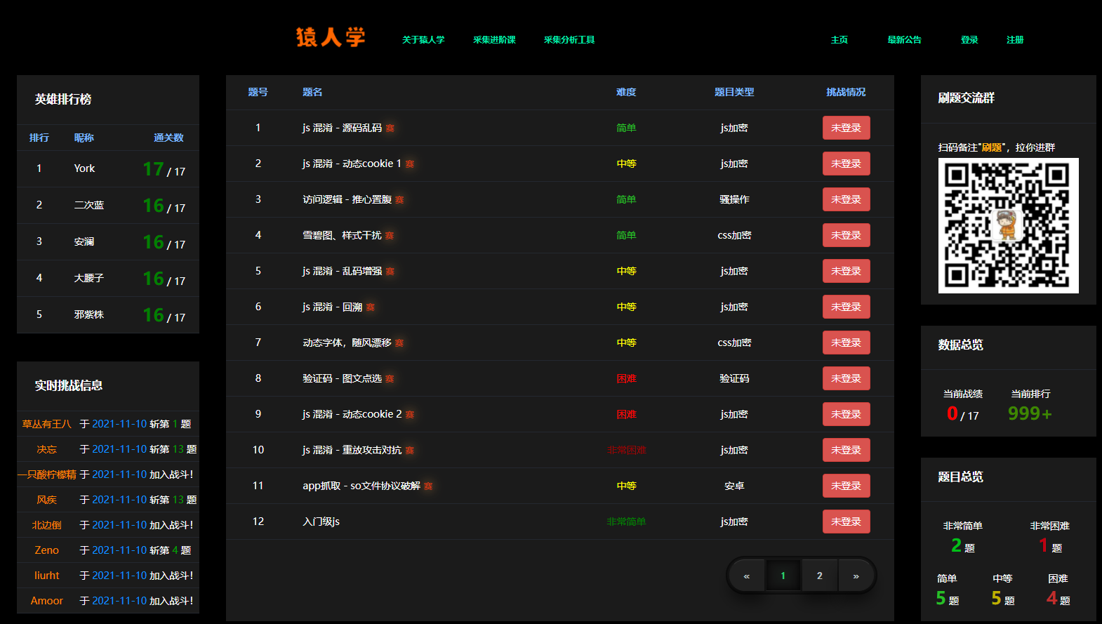Click the previous page « arrow

coord(746,576)
